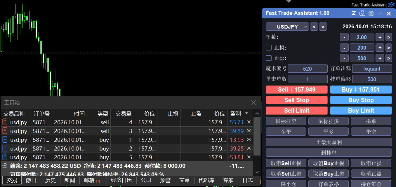Click the pending offset field 500
The image size is (396, 187).
[x=372, y=79]
